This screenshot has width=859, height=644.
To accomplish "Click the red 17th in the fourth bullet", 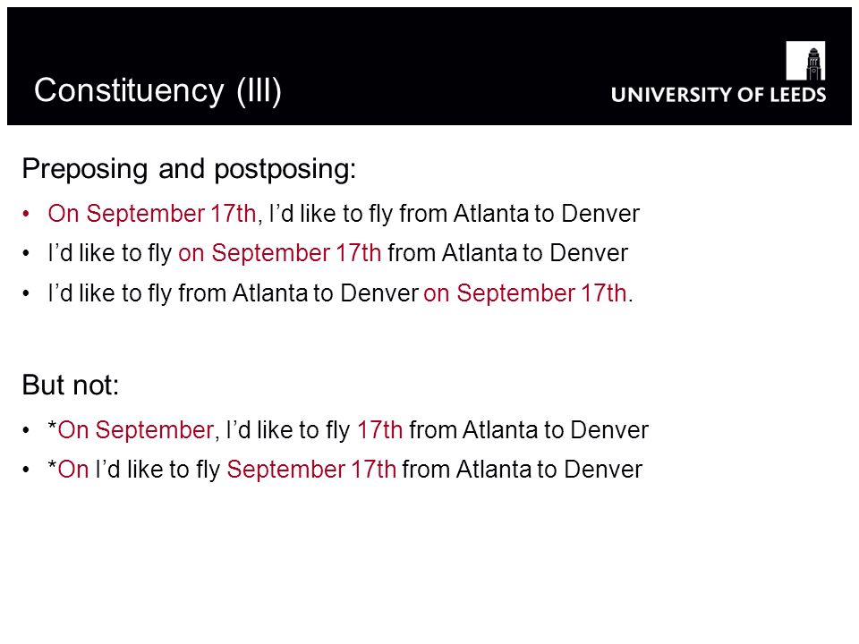I will (379, 430).
